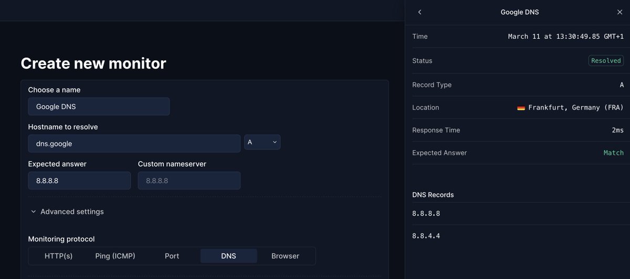Image resolution: width=630 pixels, height=279 pixels.
Task: Go back using the panel's left chevron
Action: pos(419,12)
